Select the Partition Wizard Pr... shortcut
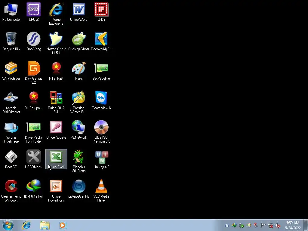The image size is (308, 231). 79,102
